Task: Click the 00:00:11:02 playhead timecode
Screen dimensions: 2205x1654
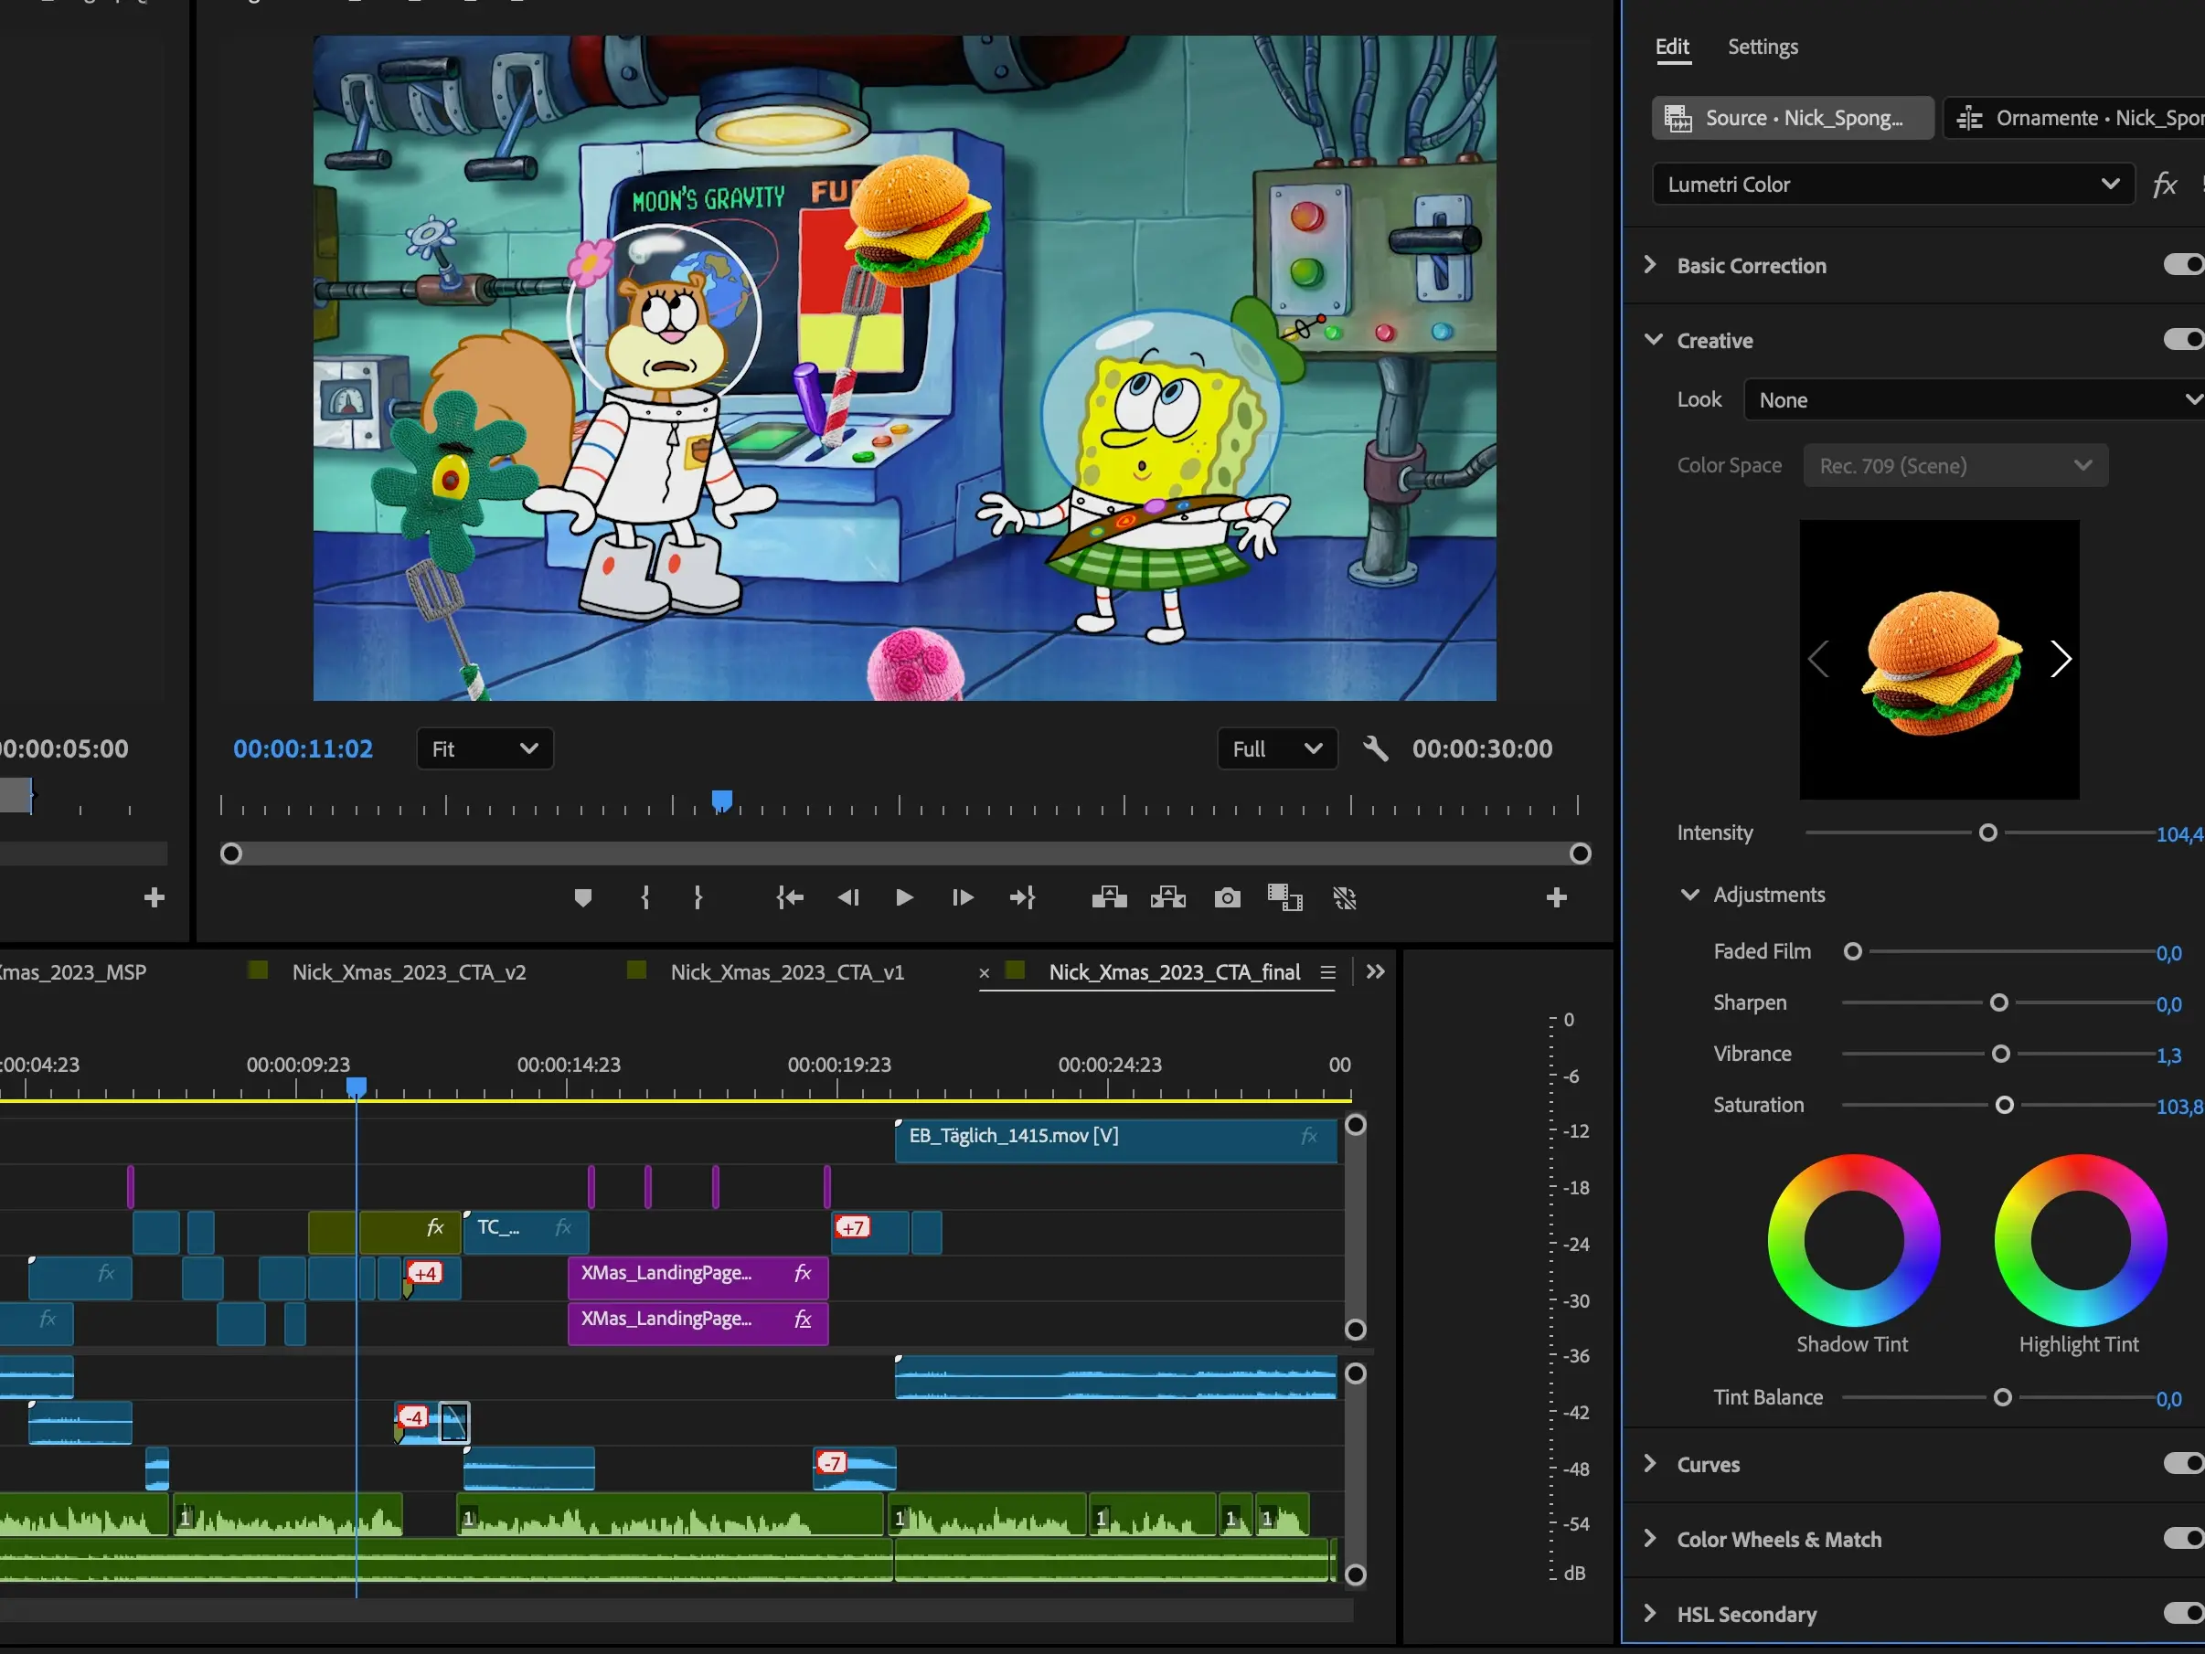Action: (303, 748)
